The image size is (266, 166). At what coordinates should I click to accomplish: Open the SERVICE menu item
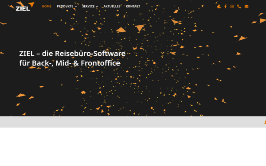coord(88,7)
